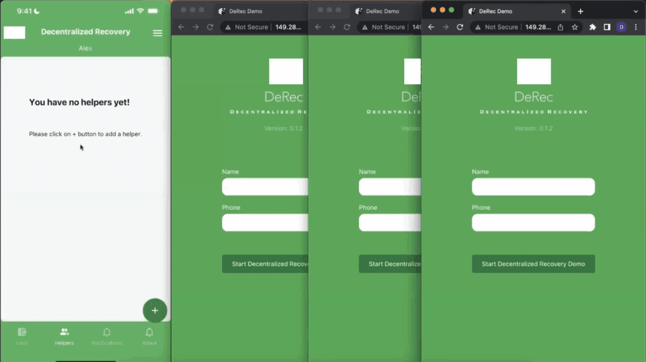Screen dimensions: 646x362
Task: Click the Name field in rightmost browser
Action: pyautogui.click(x=533, y=187)
